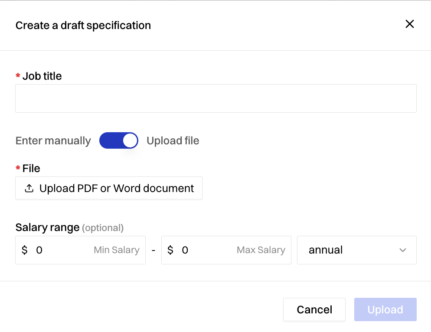The height and width of the screenshot is (332, 431).
Task: Click the Create a draft specification heading
Action: (83, 26)
